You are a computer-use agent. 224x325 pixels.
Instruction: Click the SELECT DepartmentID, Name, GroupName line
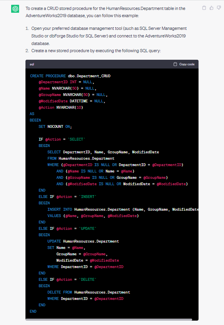click(103, 152)
